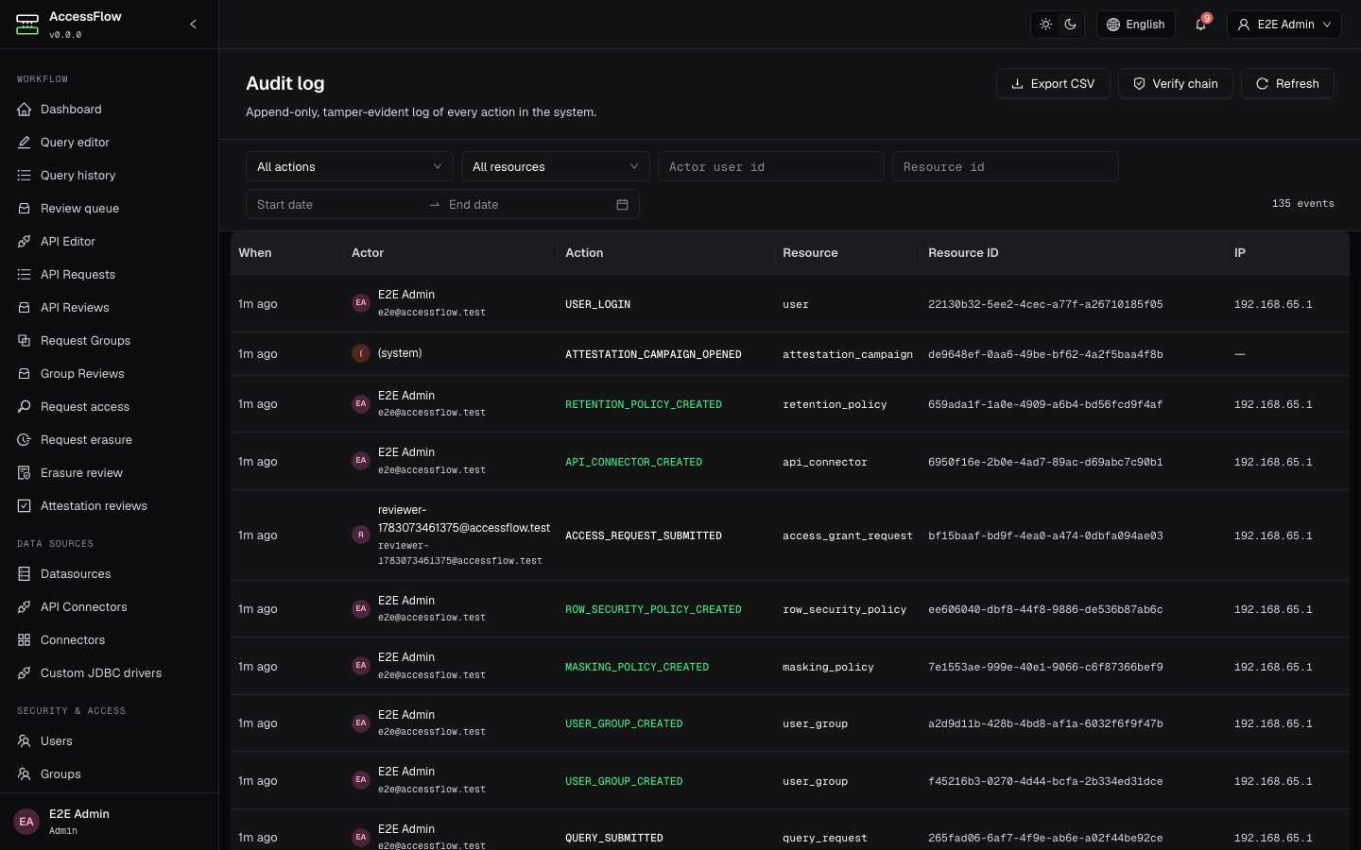The height and width of the screenshot is (850, 1361).
Task: Click the reviewer actor R avatar
Action: click(361, 535)
